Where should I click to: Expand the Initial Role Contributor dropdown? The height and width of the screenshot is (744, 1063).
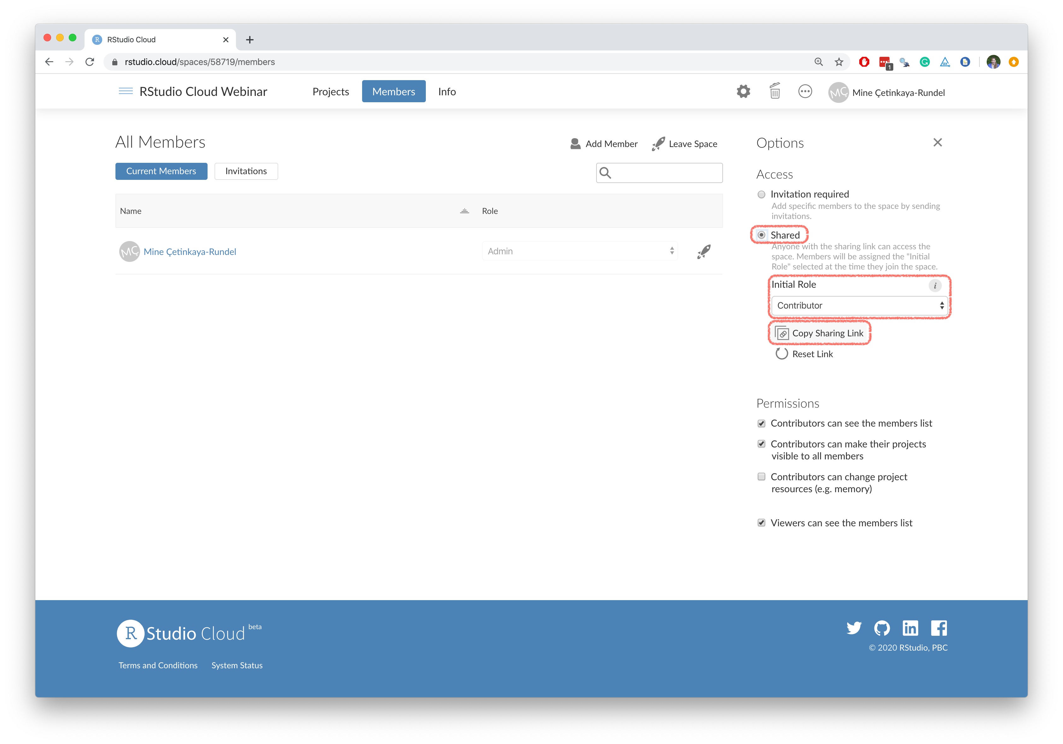pyautogui.click(x=859, y=305)
